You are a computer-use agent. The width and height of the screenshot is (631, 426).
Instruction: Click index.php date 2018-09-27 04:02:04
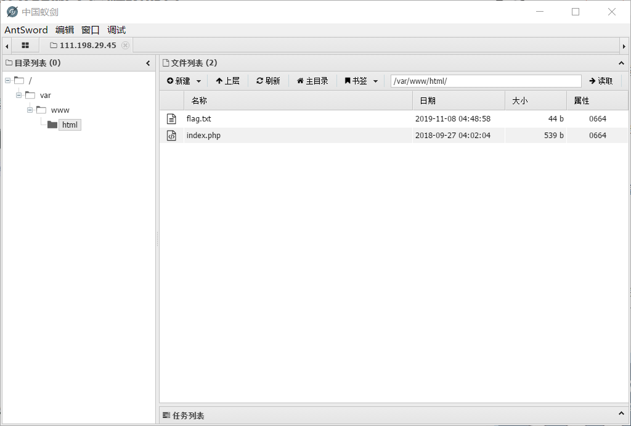[x=453, y=135]
